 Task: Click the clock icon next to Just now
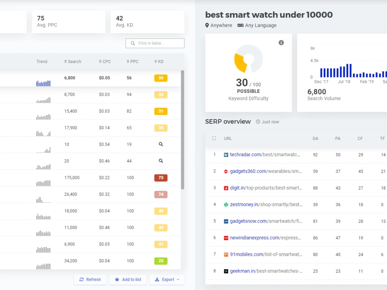pos(258,121)
